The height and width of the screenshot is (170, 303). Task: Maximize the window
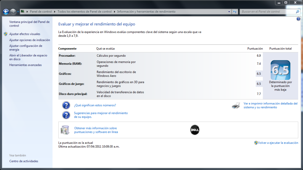286,3
